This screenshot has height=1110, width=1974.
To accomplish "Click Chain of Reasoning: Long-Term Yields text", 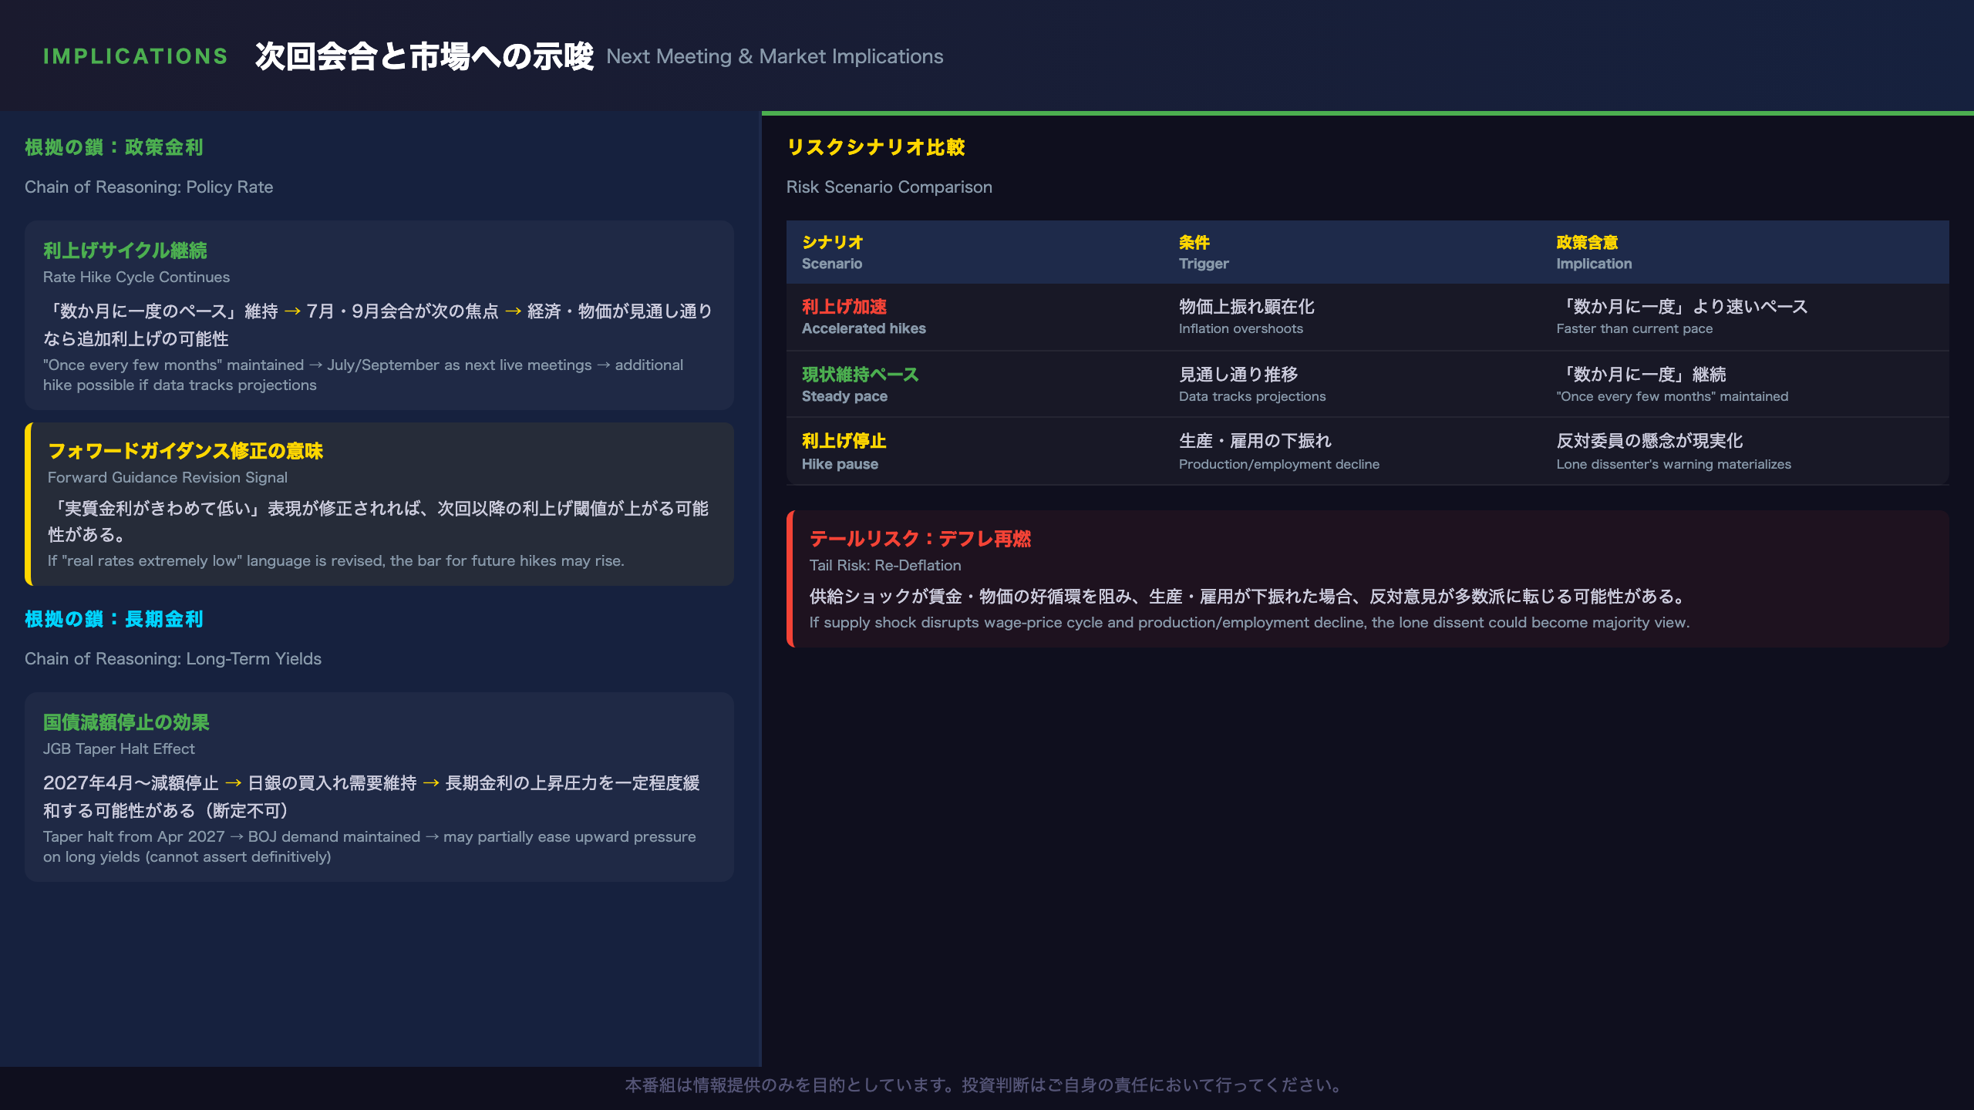I will [173, 659].
